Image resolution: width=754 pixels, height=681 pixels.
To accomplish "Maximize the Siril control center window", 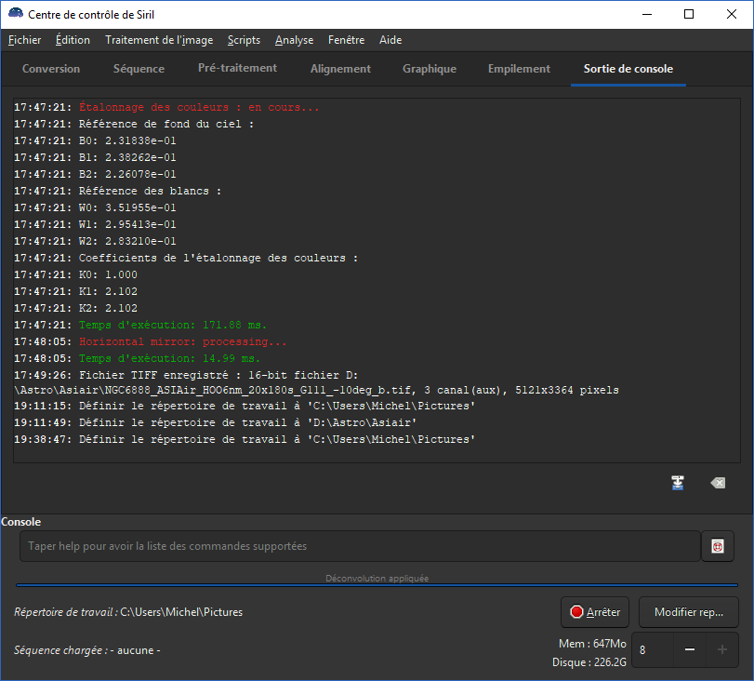I will point(689,14).
